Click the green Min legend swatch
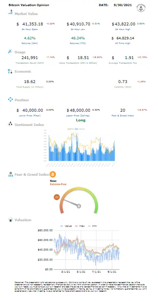158x301 pixels. [89, 226]
